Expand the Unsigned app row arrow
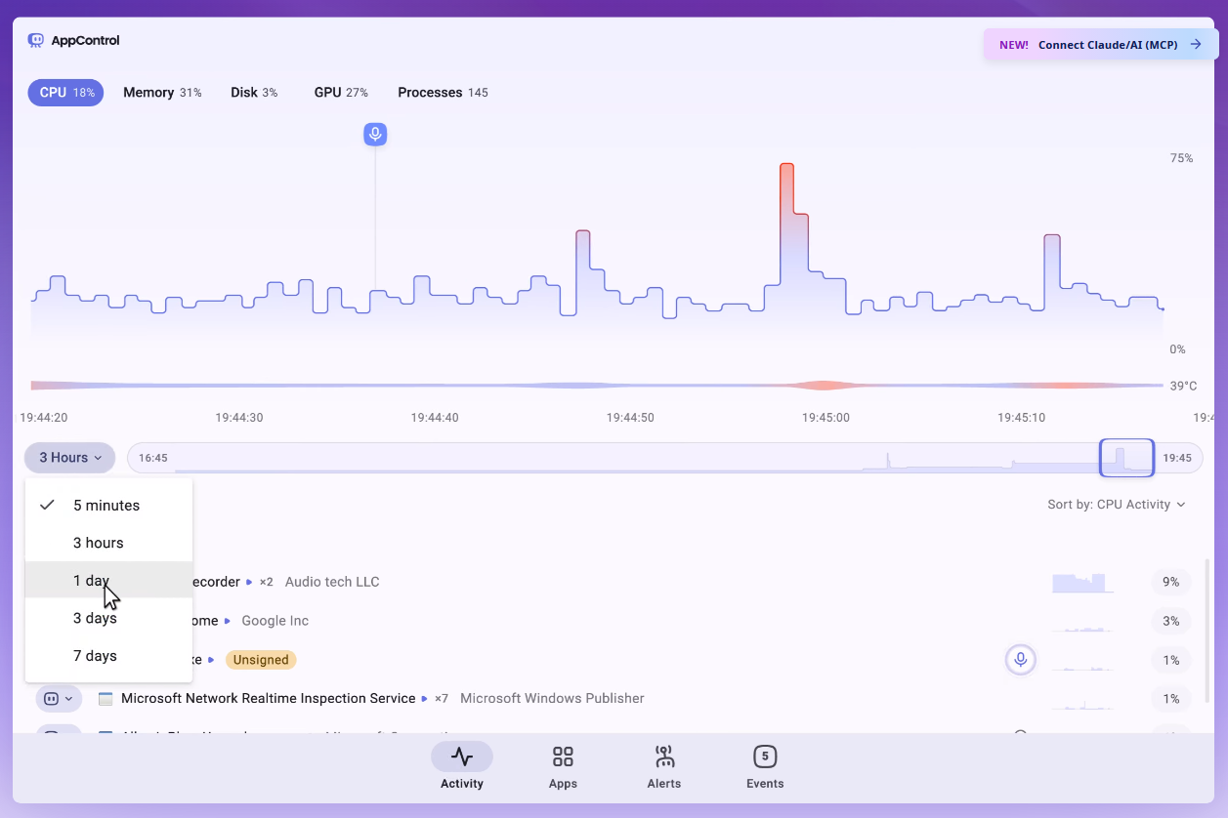1228x818 pixels. [x=211, y=660]
